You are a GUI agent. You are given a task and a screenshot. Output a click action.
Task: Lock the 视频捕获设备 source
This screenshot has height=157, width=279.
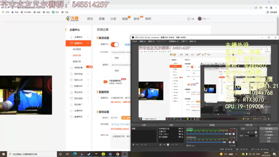[182, 128]
